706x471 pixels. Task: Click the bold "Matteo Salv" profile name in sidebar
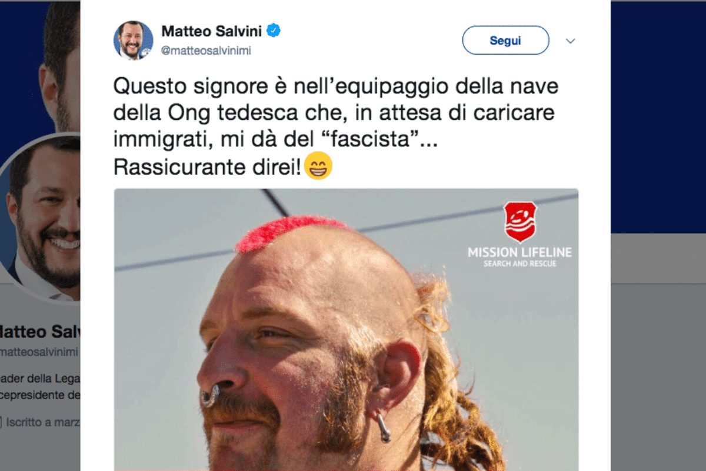pos(39,332)
